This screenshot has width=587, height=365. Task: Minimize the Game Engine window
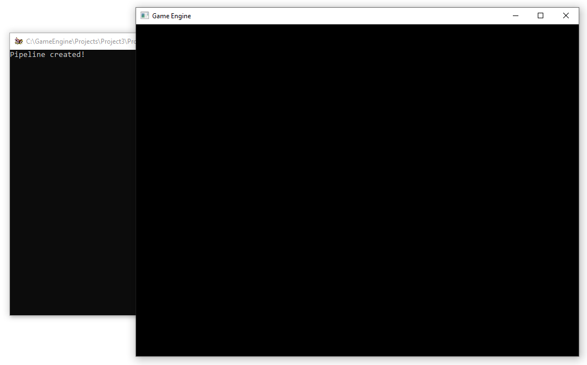(516, 15)
